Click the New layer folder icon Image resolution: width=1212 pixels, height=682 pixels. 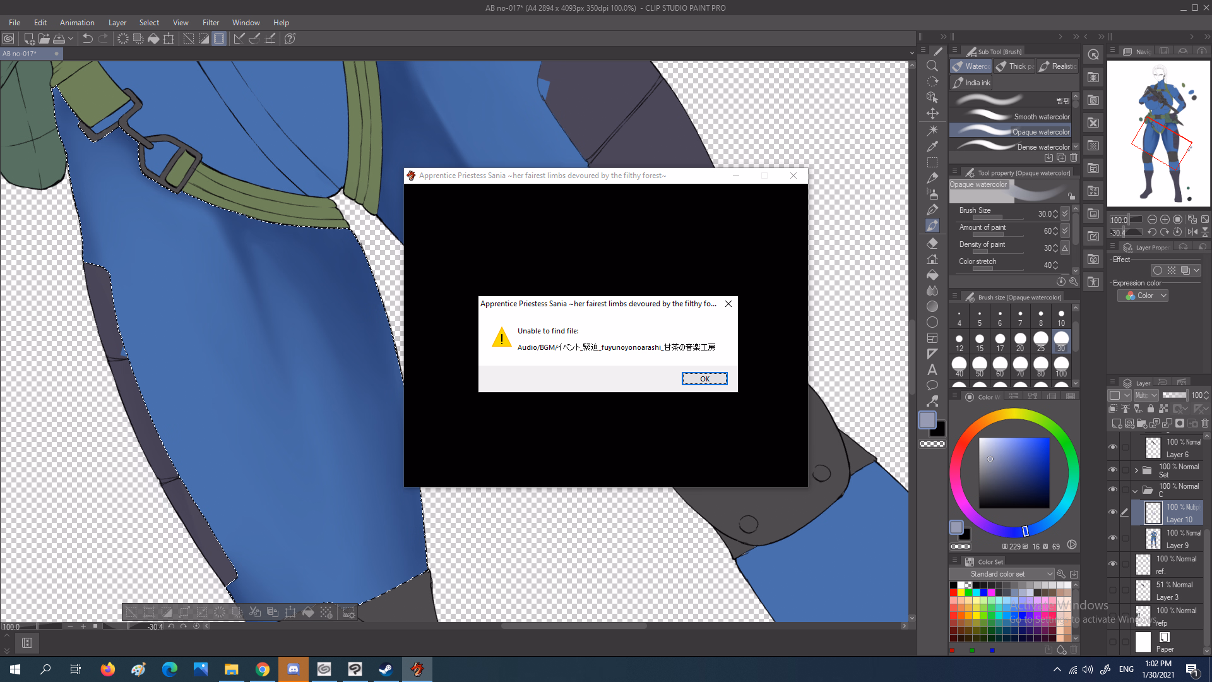tap(1142, 424)
